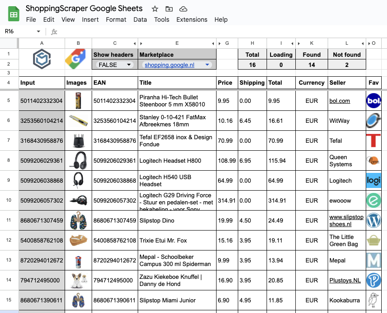The width and height of the screenshot is (387, 313).
Task: Select the Input cell 5011402332304
Action: [x=42, y=101]
